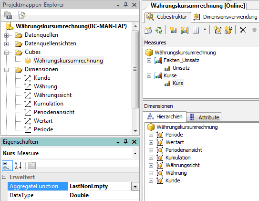259x201 pixels.
Task: Expand the Periode dimension hierarchy
Action: pyautogui.click(x=151, y=135)
